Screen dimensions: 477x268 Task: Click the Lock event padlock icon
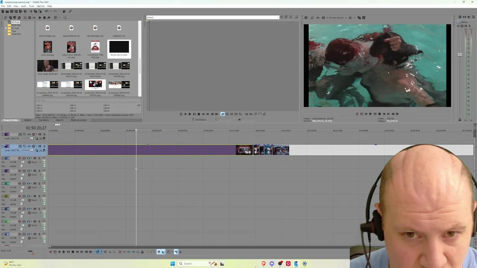(142, 252)
